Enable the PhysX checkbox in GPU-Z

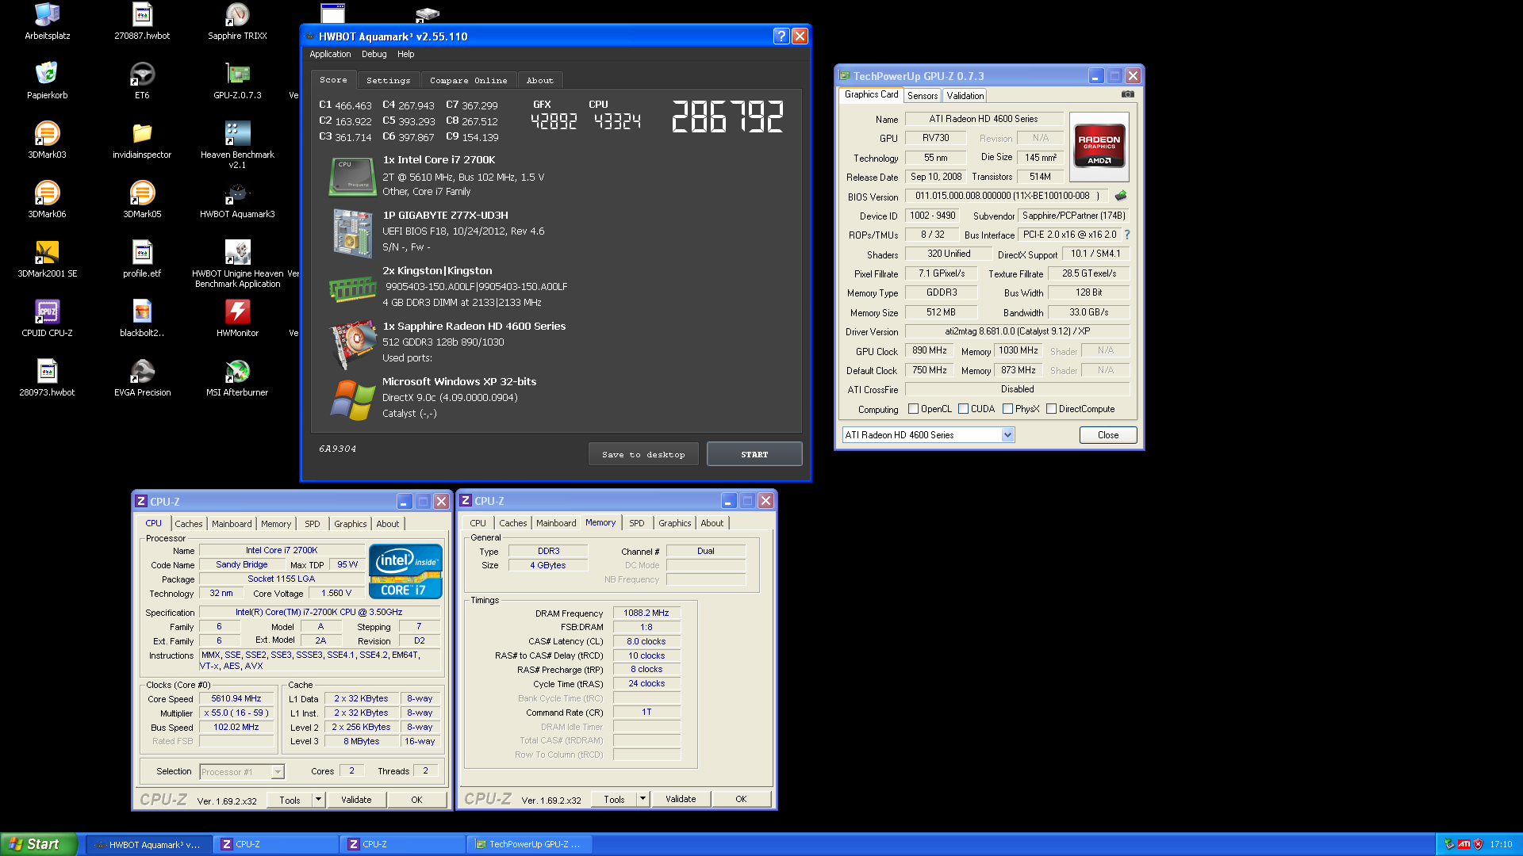pyautogui.click(x=1007, y=409)
